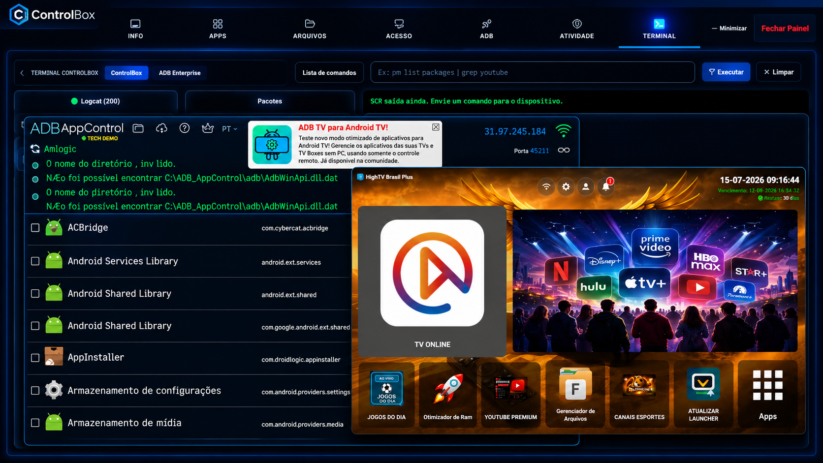Image resolution: width=823 pixels, height=463 pixels.
Task: Open Lista de comandos
Action: pyautogui.click(x=329, y=72)
